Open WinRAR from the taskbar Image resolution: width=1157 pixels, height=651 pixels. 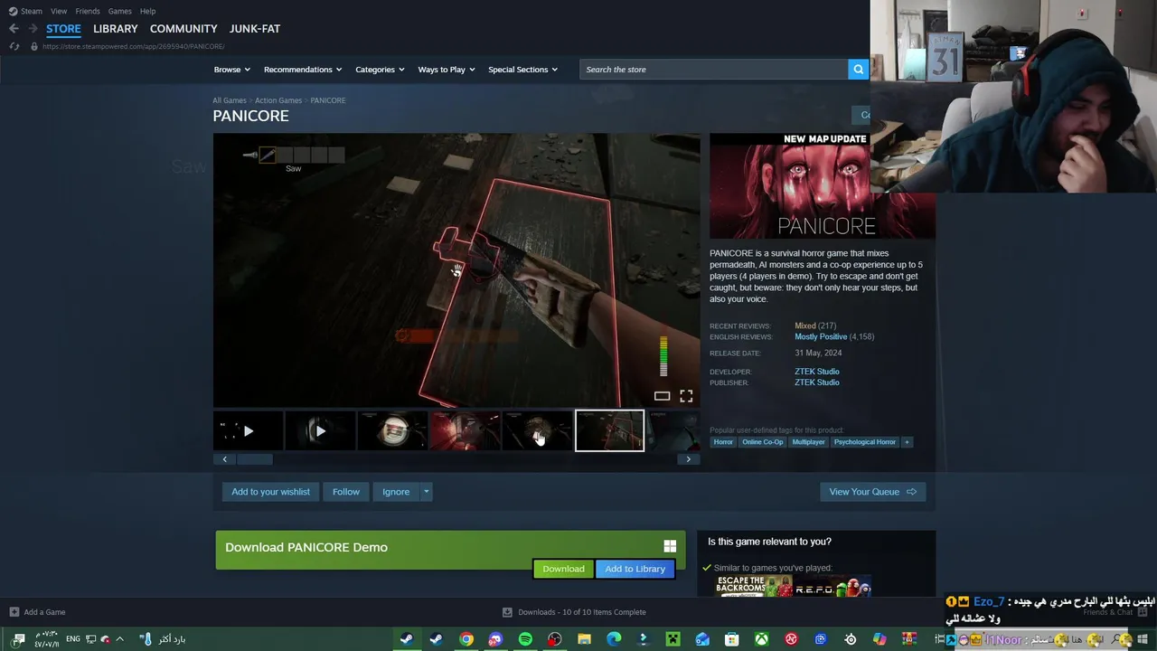(x=909, y=639)
